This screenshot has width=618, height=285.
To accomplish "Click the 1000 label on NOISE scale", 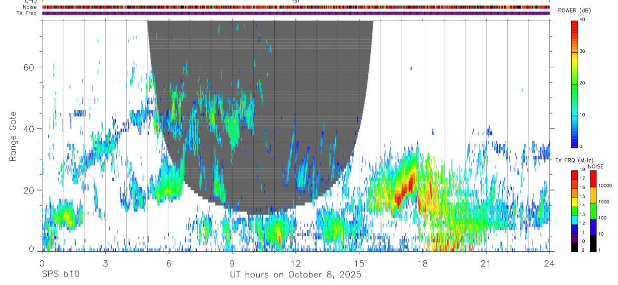I will point(603,202).
